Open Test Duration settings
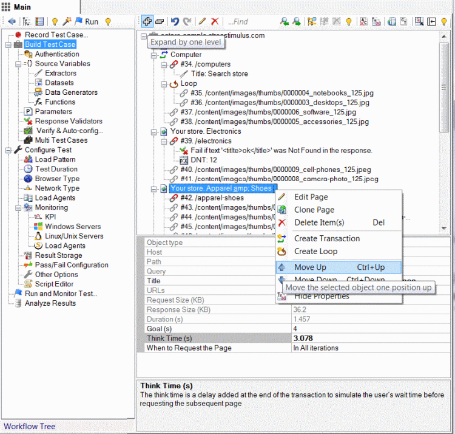The height and width of the screenshot is (434, 455). pyautogui.click(x=56, y=169)
